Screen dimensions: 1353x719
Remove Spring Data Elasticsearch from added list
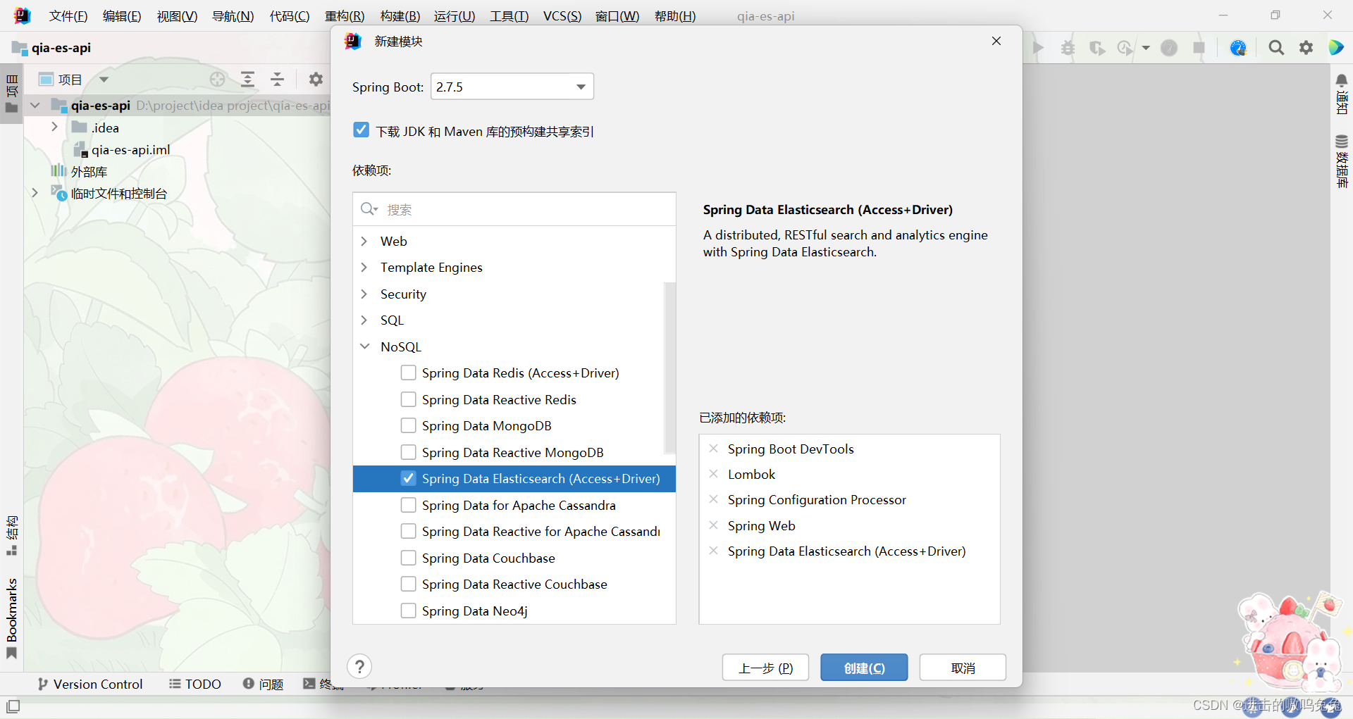[714, 551]
